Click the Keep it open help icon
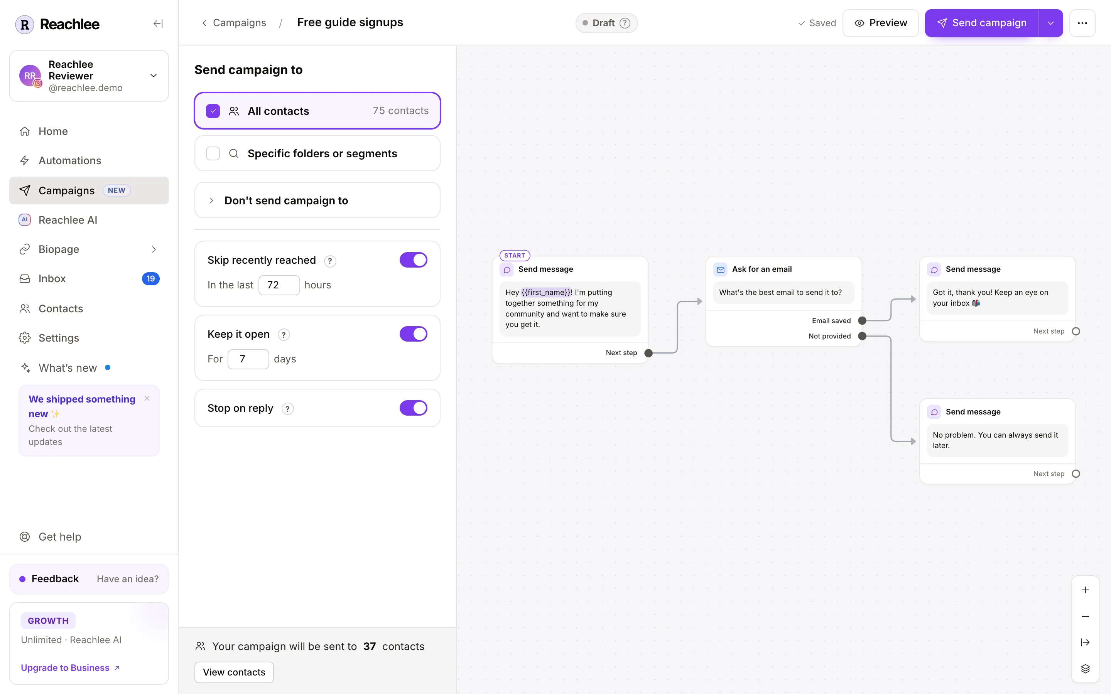The width and height of the screenshot is (1111, 694). click(x=284, y=335)
